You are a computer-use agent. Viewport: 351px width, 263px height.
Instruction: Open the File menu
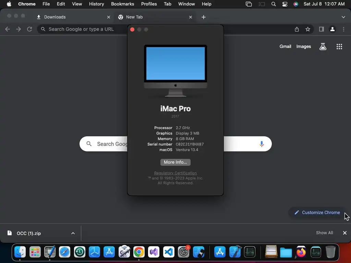click(x=46, y=4)
